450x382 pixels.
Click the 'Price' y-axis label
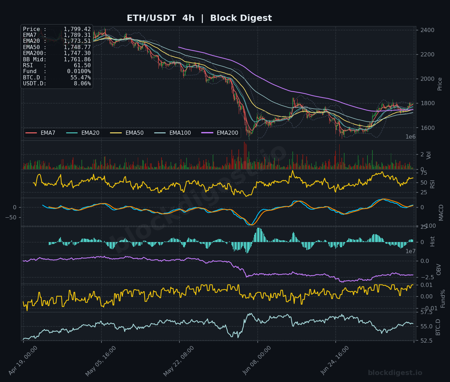[x=440, y=84]
